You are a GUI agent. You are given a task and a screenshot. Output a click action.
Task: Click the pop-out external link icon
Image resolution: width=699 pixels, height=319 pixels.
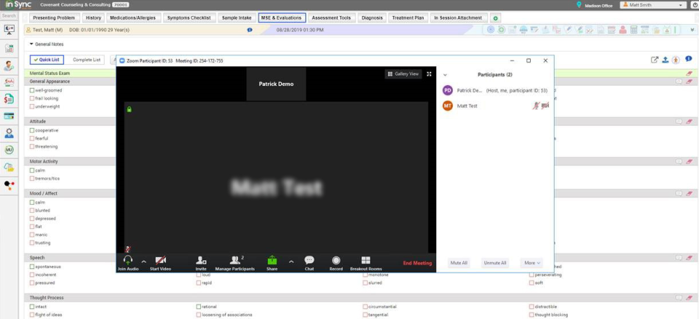[x=655, y=60]
